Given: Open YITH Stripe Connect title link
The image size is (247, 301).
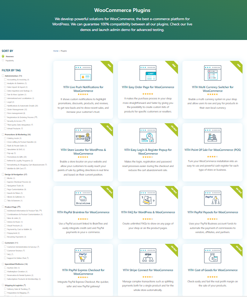Looking at the screenshot, I should click(148, 270).
